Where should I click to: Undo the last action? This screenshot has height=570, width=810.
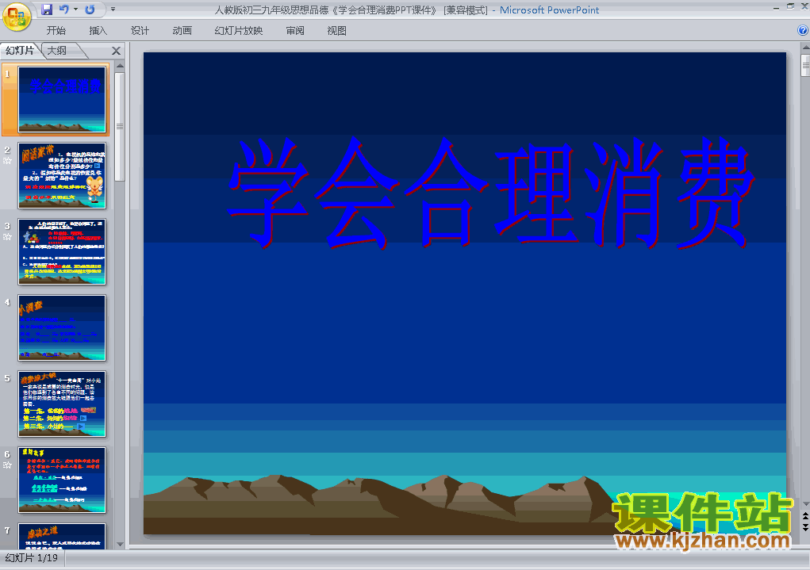(63, 10)
